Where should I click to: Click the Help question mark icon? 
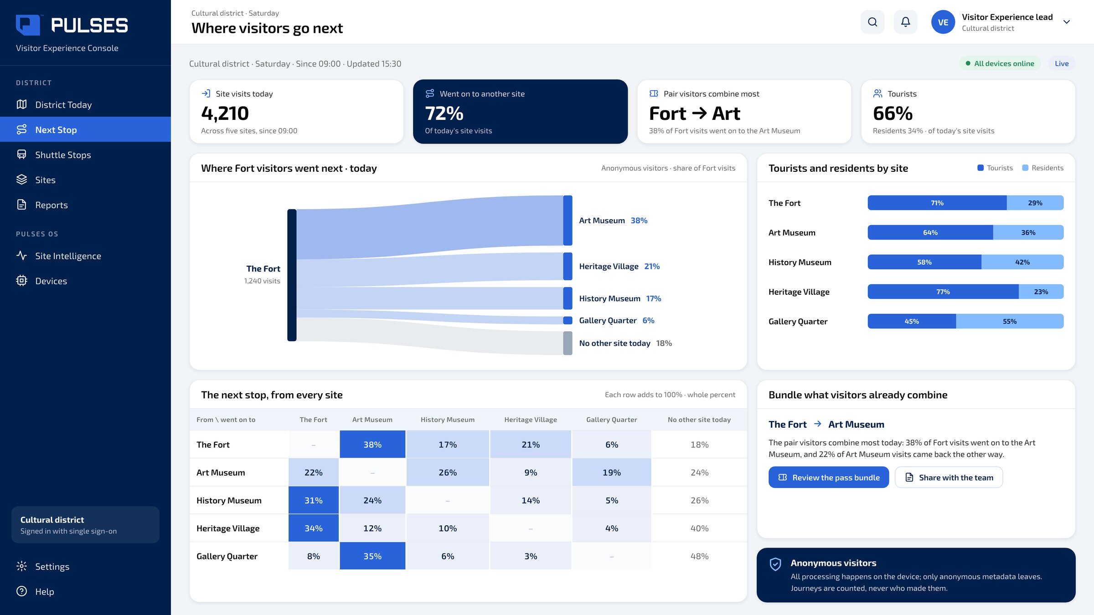[21, 591]
